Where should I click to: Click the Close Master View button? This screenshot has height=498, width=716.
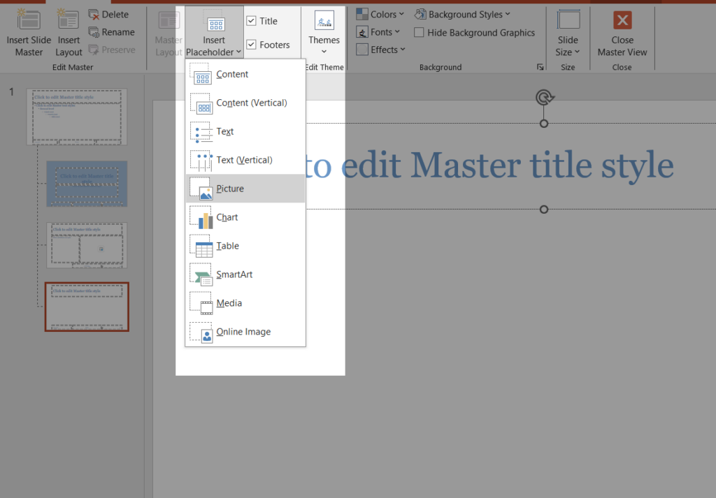pyautogui.click(x=622, y=31)
